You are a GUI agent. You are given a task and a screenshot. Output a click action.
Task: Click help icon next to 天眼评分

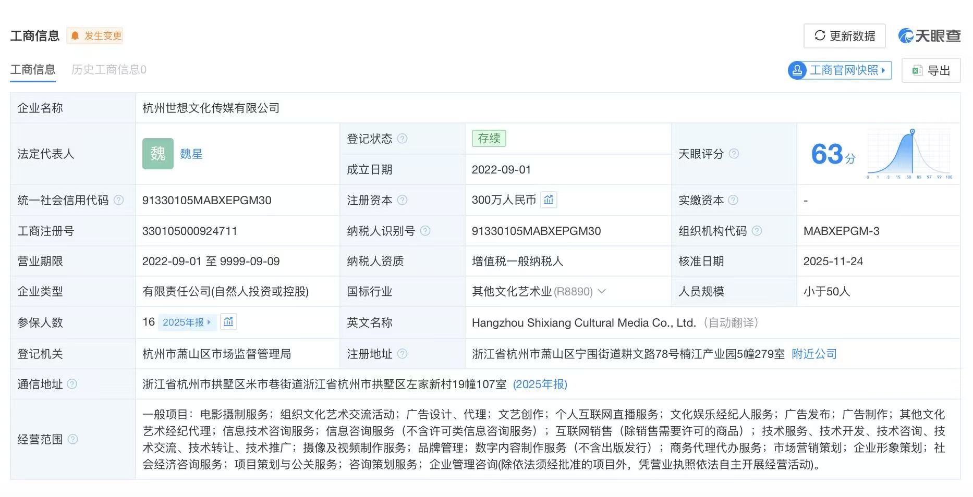(734, 154)
